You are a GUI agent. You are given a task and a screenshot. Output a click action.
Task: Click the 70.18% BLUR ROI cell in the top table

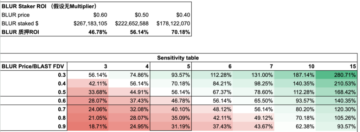[x=170, y=32]
